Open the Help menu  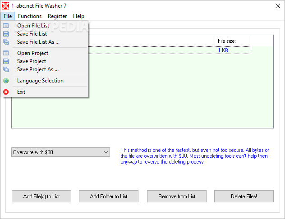(x=78, y=16)
